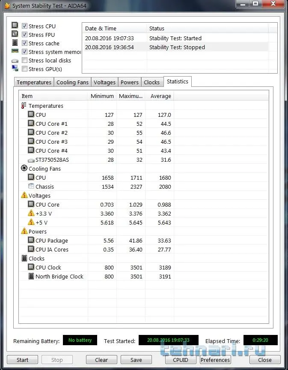288x370 pixels.
Task: Click the Clear button
Action: pos(101,360)
